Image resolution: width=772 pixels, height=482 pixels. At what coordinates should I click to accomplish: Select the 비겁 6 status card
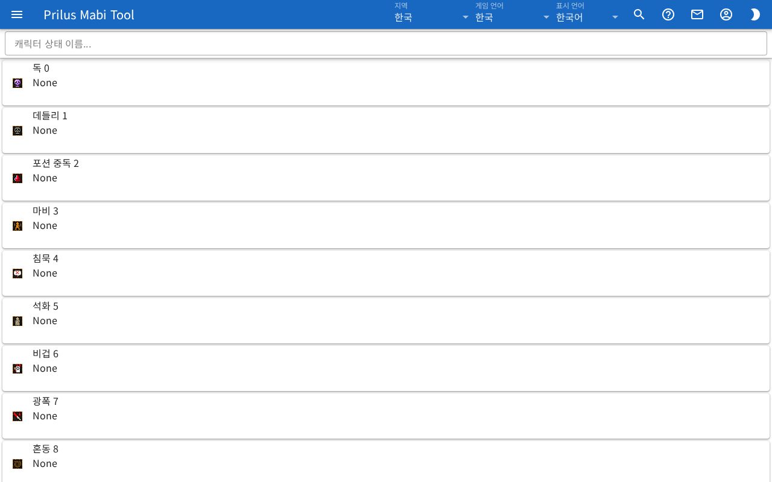[x=386, y=368]
